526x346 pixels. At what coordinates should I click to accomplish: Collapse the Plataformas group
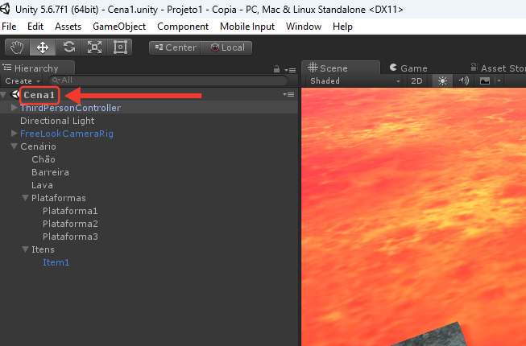[x=25, y=198]
